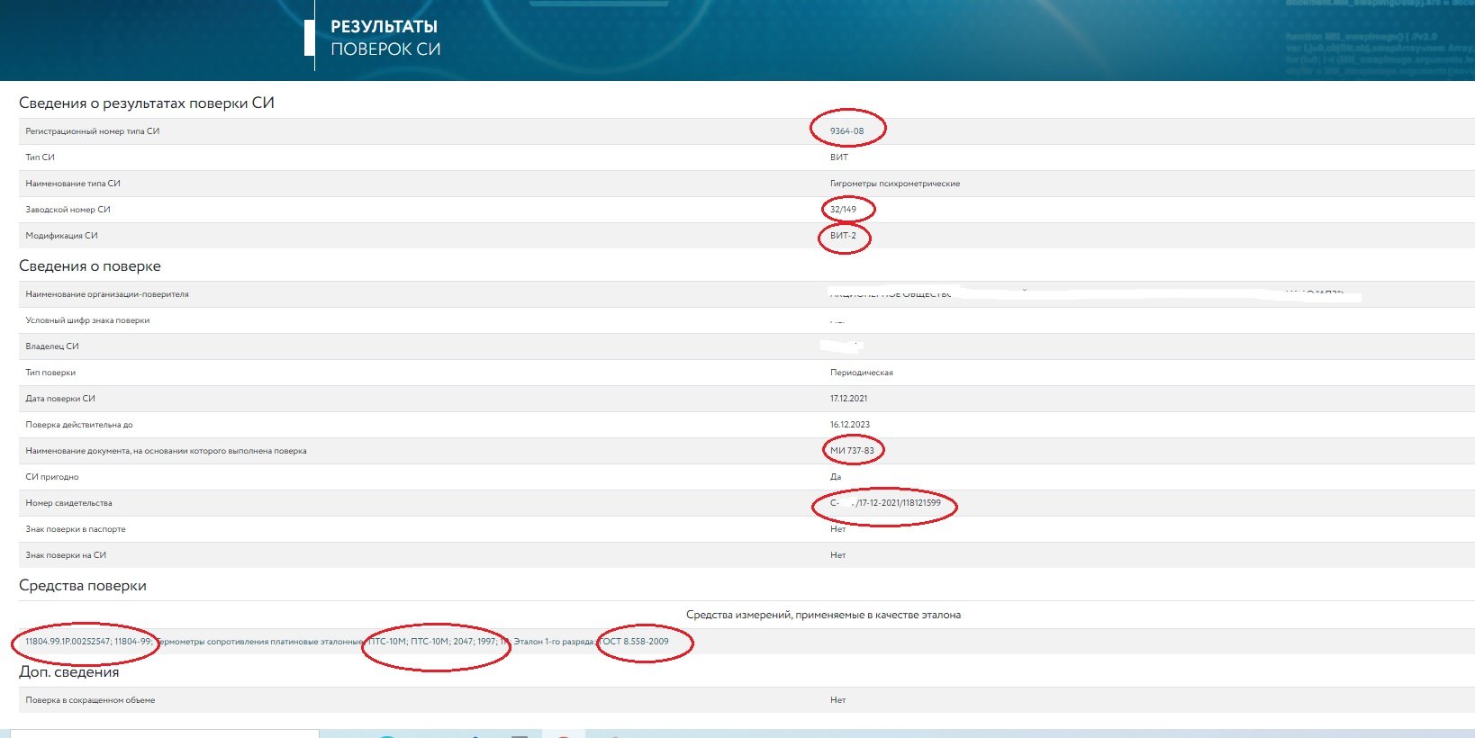Click the Поверка в сокращенном объеме label
1475x738 pixels.
point(90,700)
